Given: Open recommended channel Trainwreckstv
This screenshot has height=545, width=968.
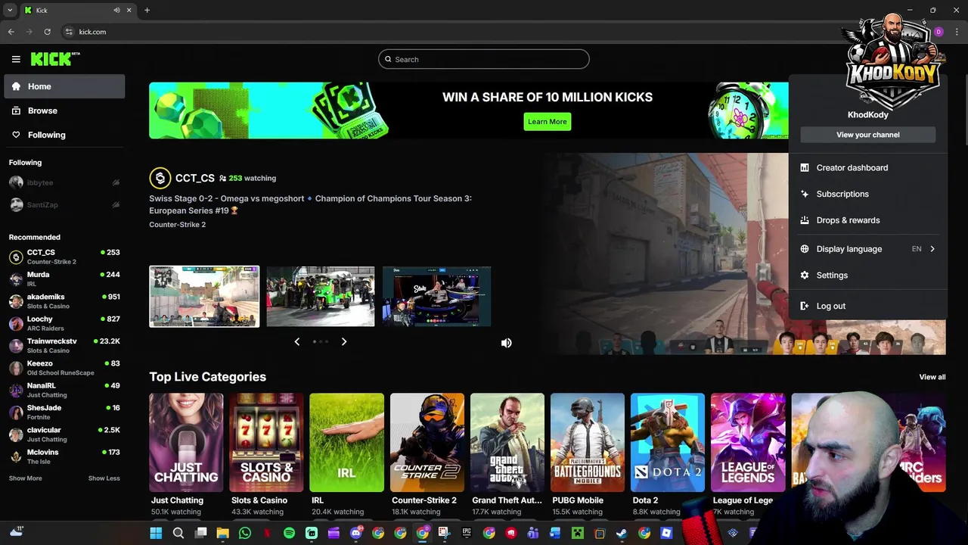Looking at the screenshot, I should (x=64, y=345).
